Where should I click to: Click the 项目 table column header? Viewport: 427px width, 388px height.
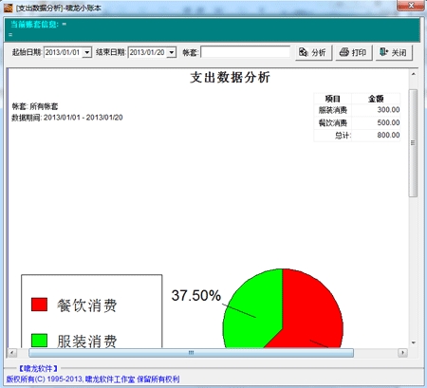332,99
